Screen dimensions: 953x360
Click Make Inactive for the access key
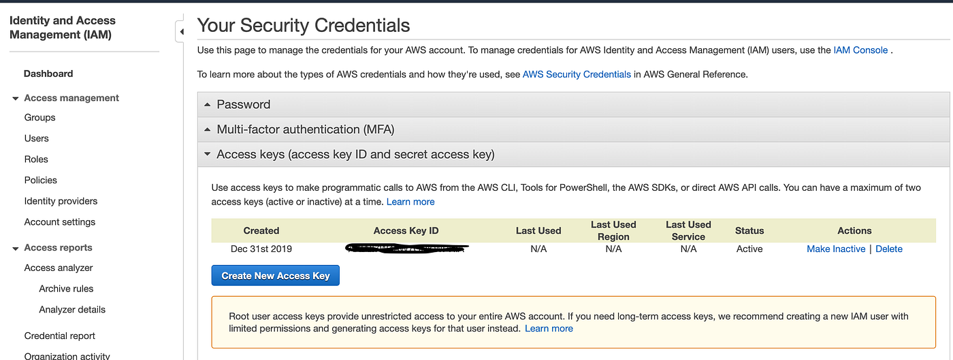[836, 249]
